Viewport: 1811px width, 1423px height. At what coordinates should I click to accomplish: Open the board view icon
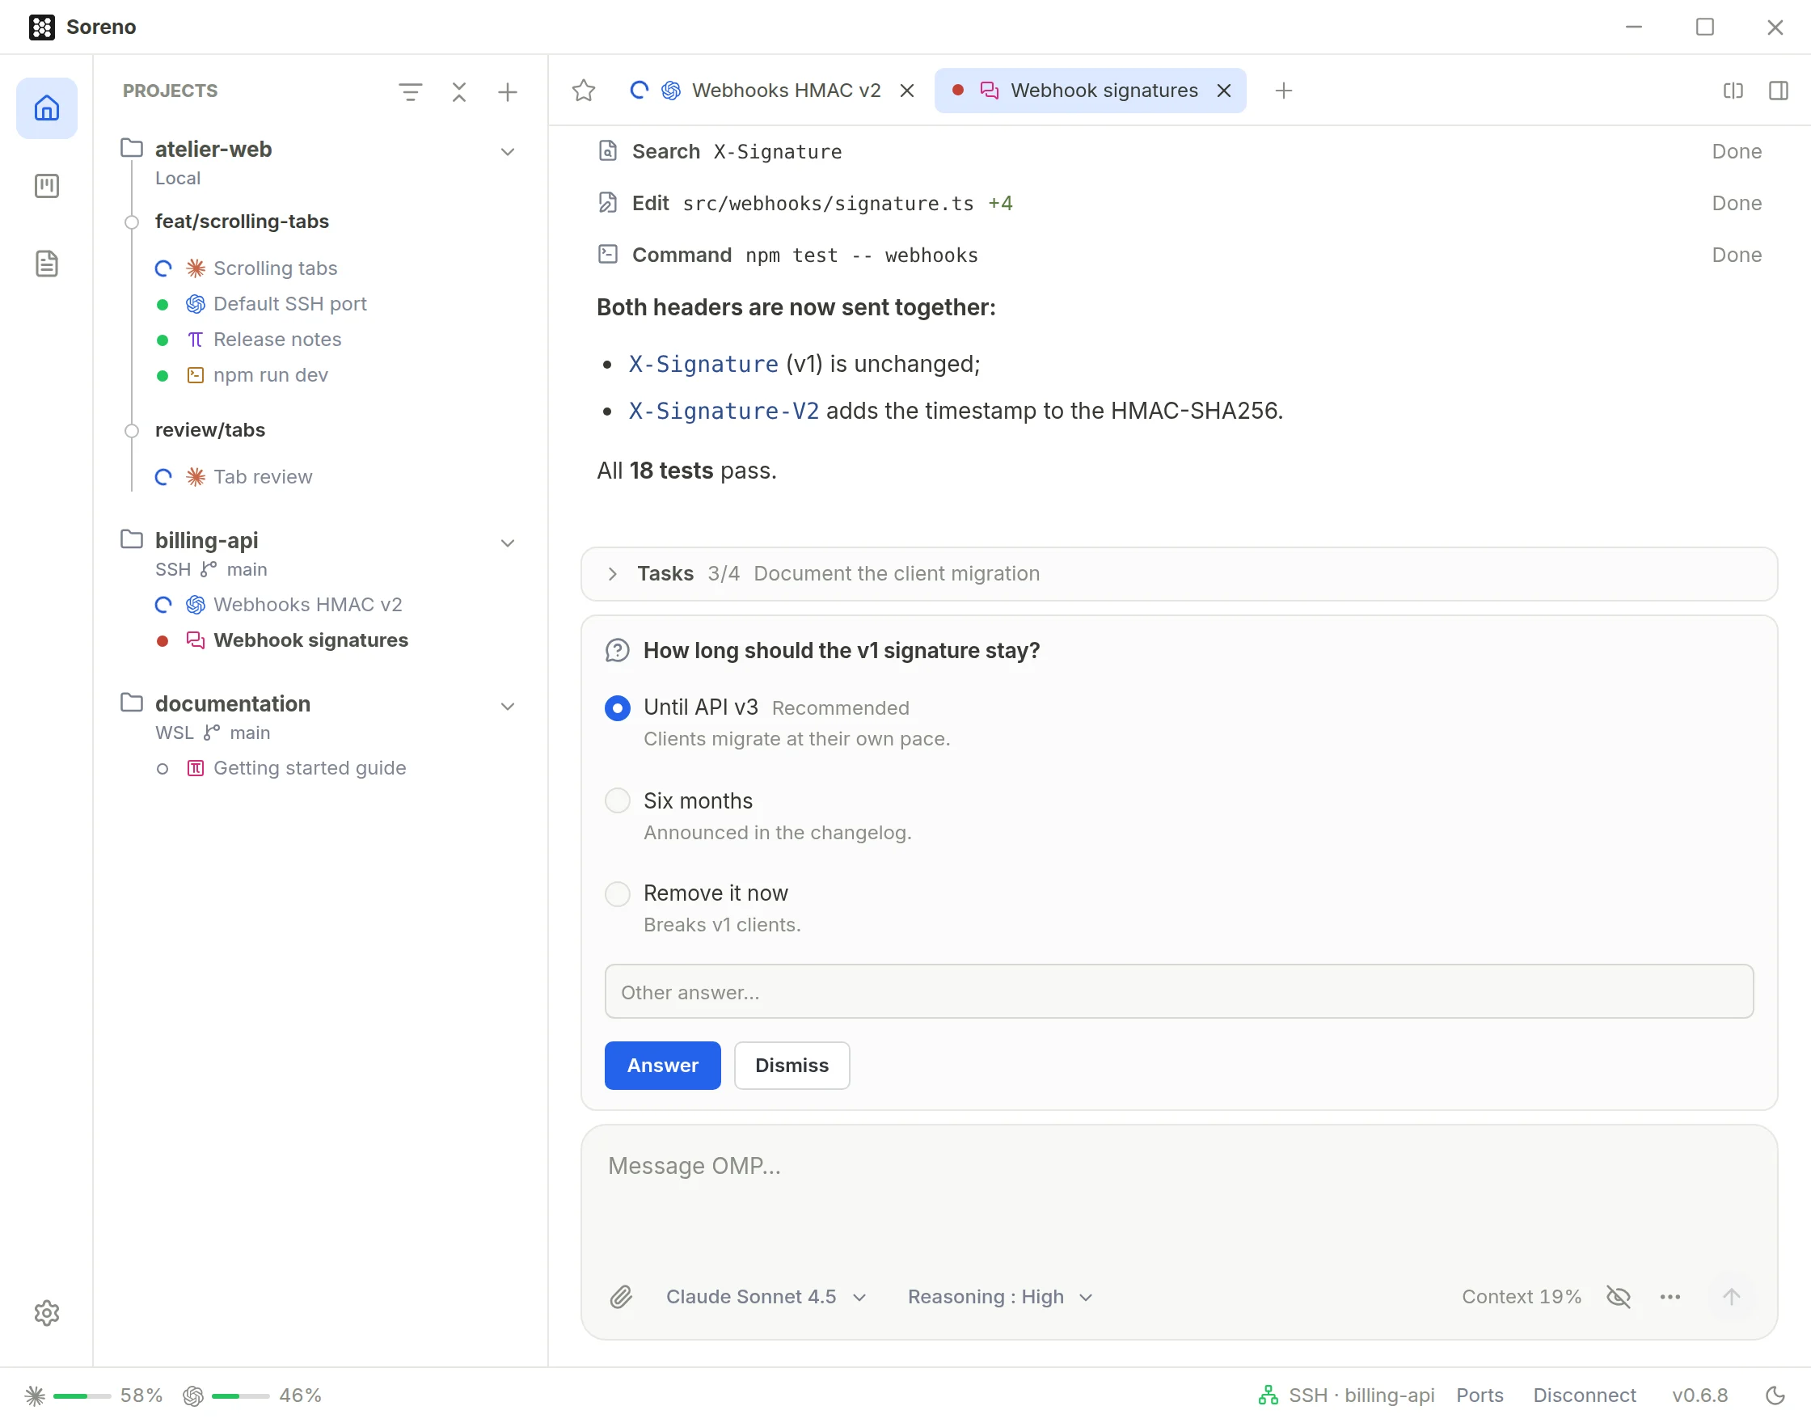47,186
